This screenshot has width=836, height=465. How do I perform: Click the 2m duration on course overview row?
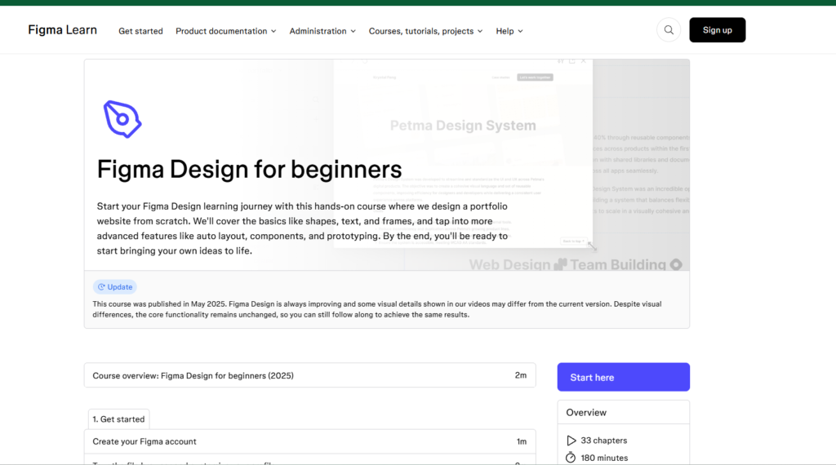(x=521, y=375)
